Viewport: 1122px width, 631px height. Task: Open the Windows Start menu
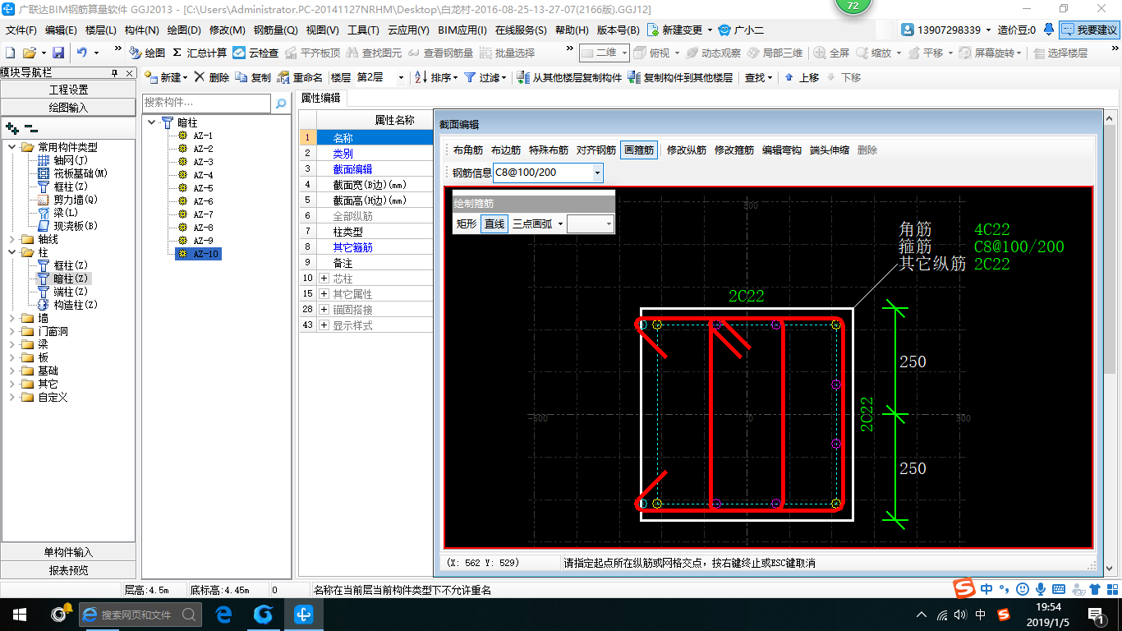click(19, 614)
